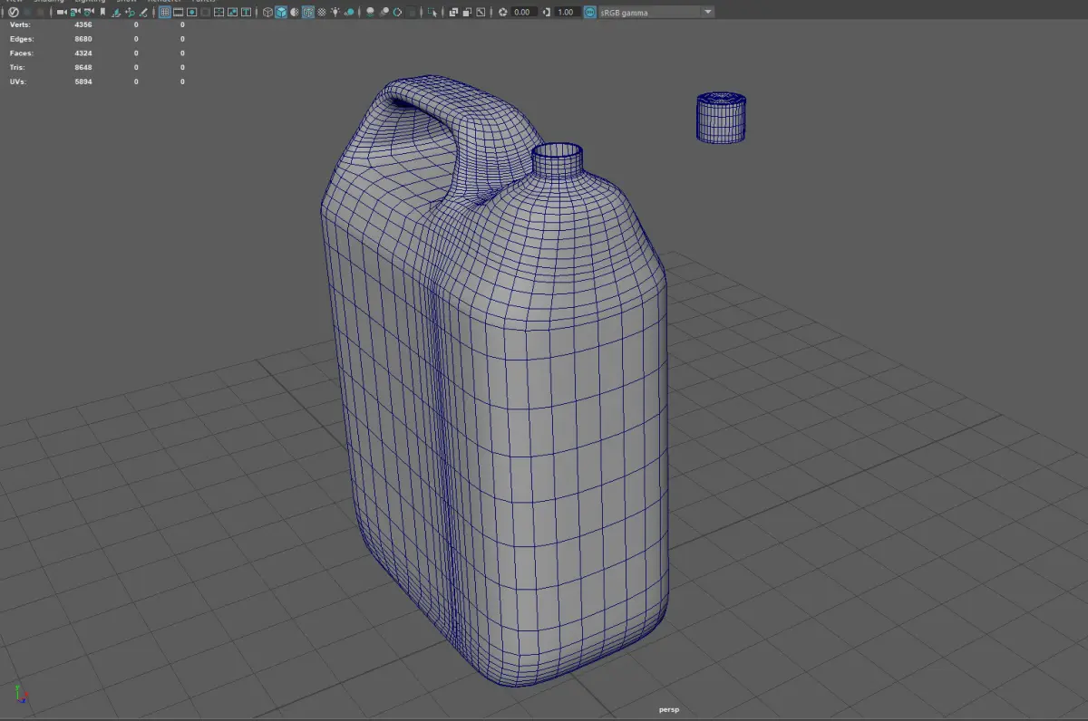Screen dimensions: 1088x721
Task: Click the Gamma reset icon
Action: (x=546, y=12)
